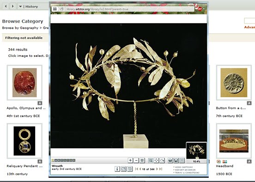This screenshot has height=182, width=255.
Task: Click the popup address bar URL
Action: pyautogui.click(x=97, y=9)
